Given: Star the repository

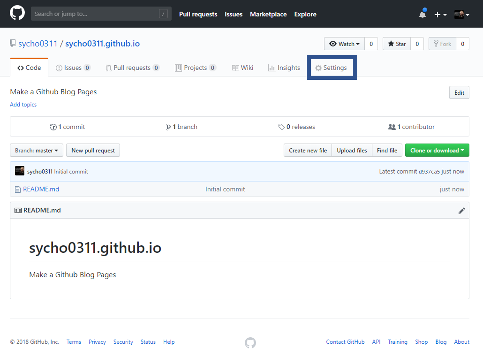Looking at the screenshot, I should click(397, 44).
